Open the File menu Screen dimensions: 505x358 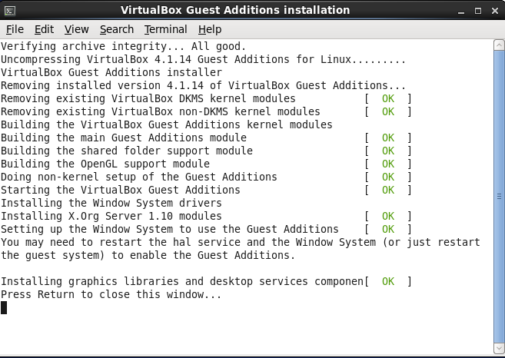coord(15,29)
